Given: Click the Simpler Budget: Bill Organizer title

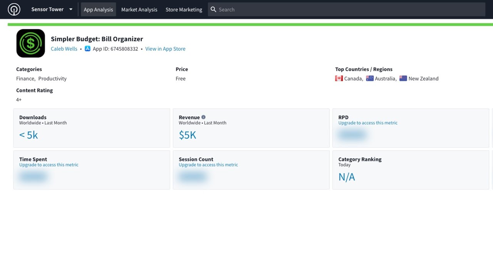Looking at the screenshot, I should tap(97, 39).
